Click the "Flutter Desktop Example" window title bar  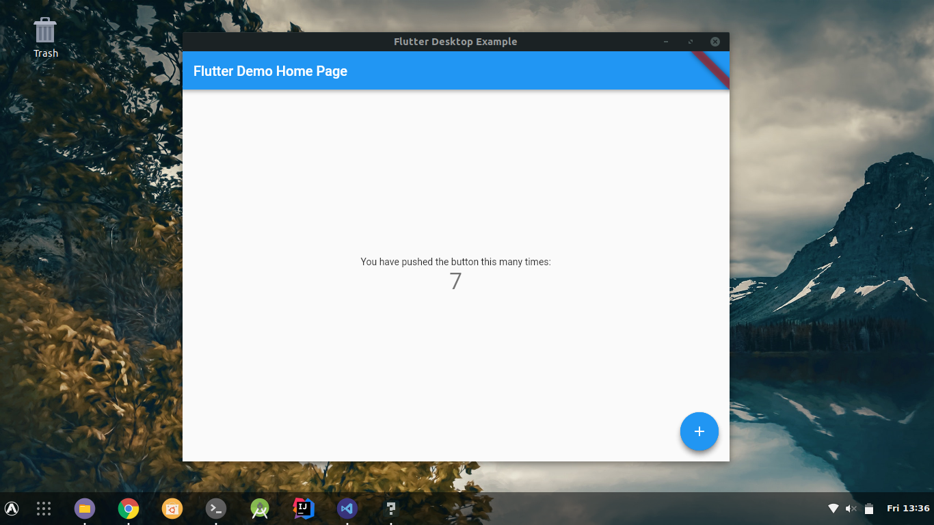455,42
